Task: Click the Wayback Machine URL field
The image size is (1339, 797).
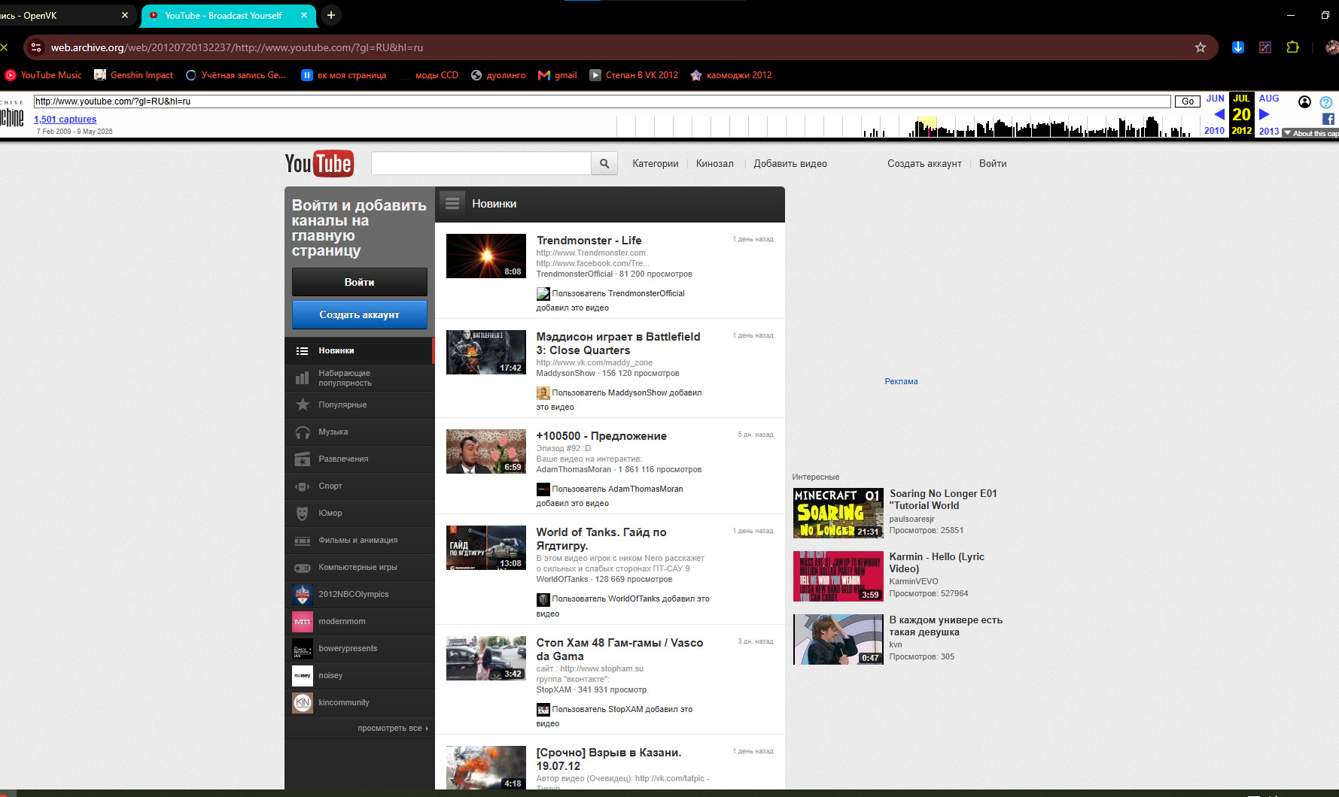Action: tap(602, 102)
